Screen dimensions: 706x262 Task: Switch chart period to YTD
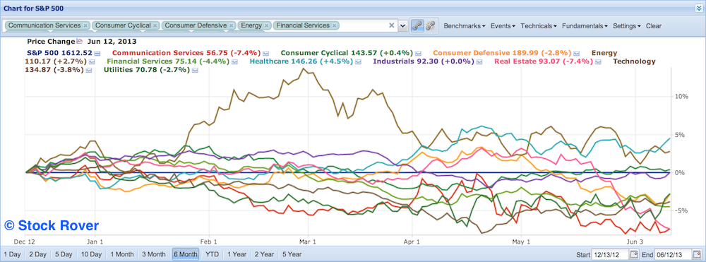212,254
